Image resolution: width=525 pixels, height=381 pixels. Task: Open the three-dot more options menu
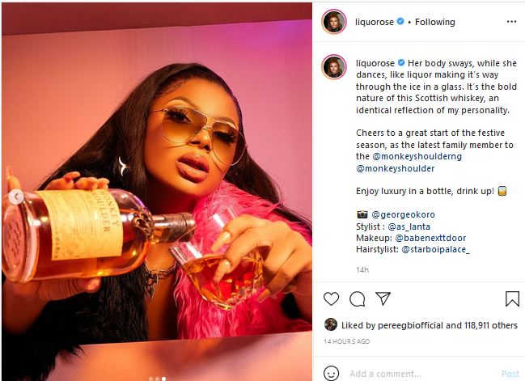(510, 22)
